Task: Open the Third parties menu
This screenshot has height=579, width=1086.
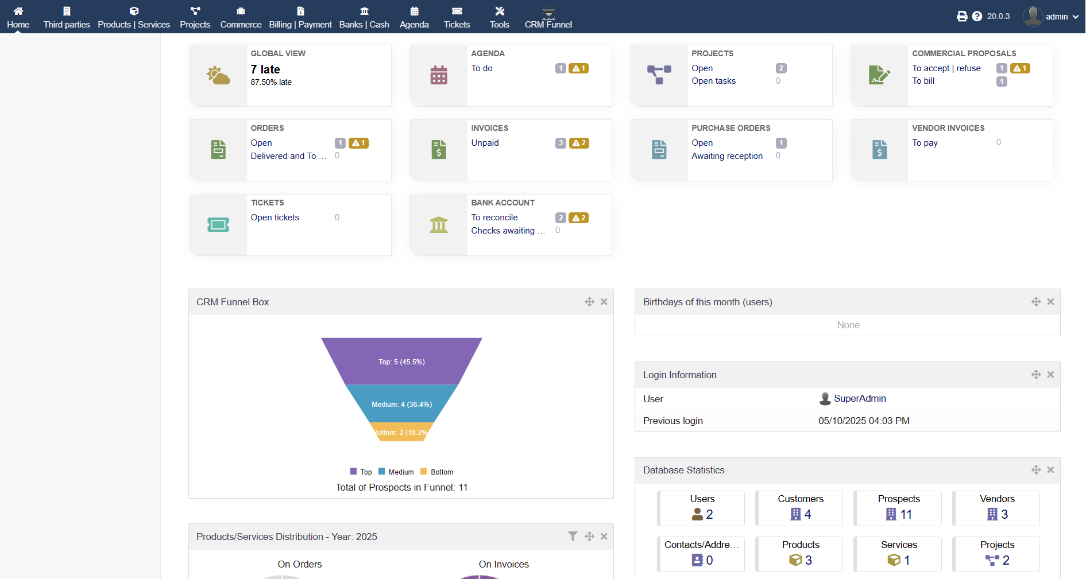Action: coord(67,17)
